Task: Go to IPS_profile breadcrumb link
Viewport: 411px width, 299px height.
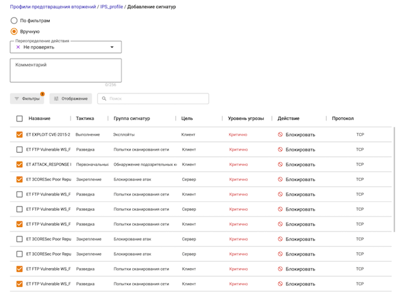Action: [111, 7]
